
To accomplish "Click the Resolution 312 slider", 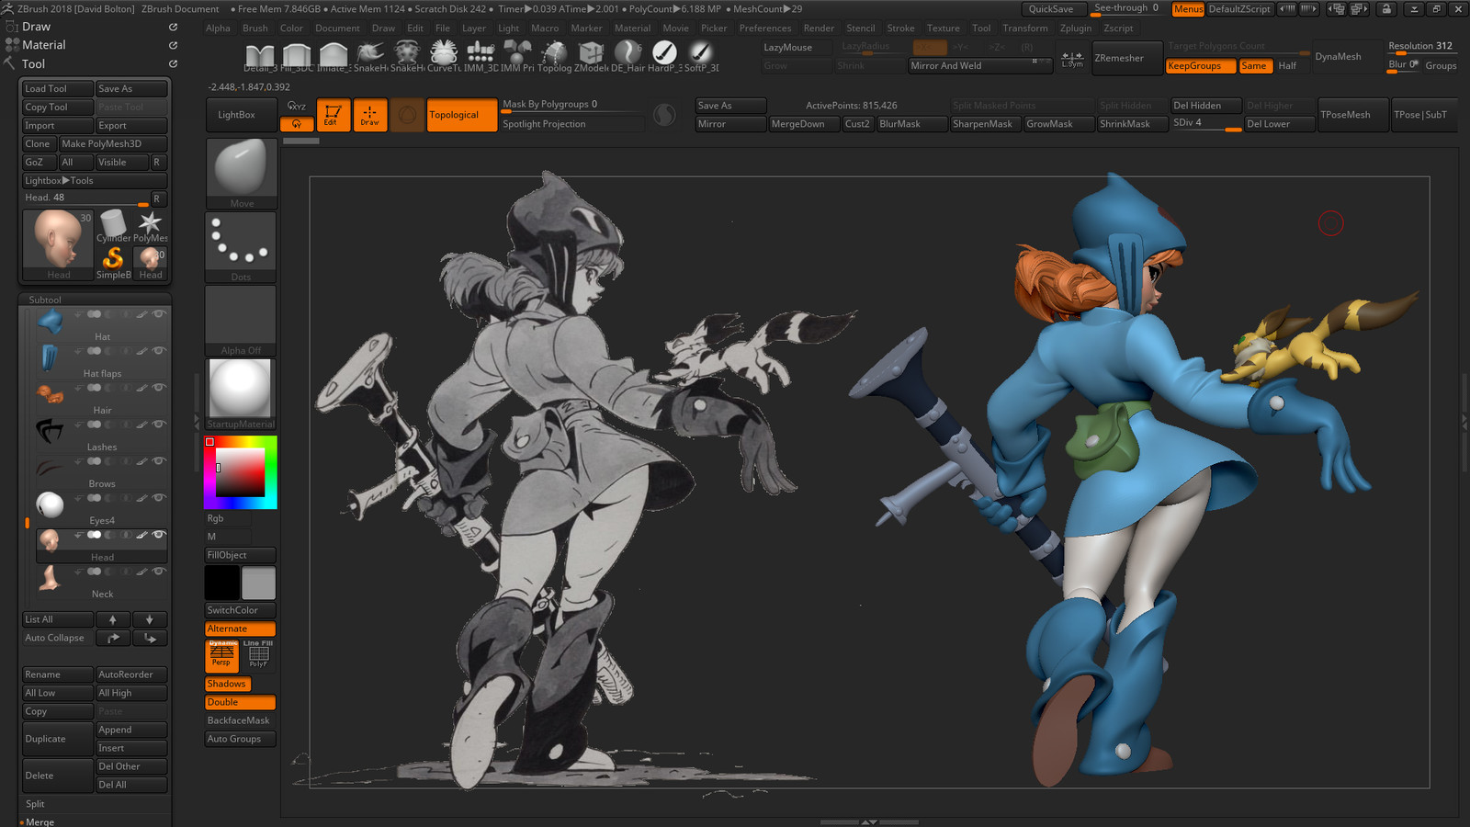I will (x=1420, y=47).
